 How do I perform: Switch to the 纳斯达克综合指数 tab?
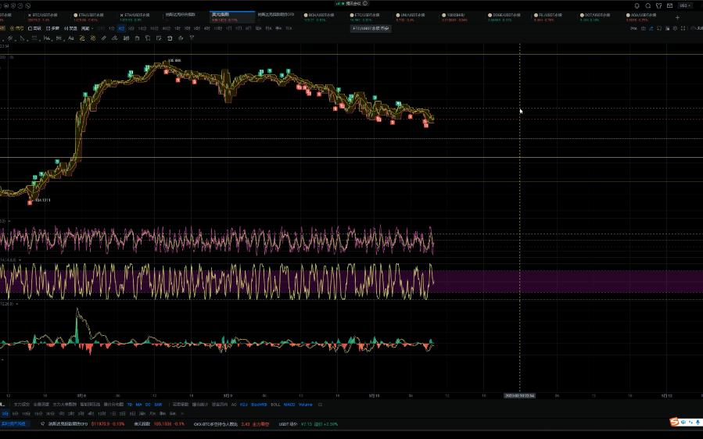click(181, 17)
